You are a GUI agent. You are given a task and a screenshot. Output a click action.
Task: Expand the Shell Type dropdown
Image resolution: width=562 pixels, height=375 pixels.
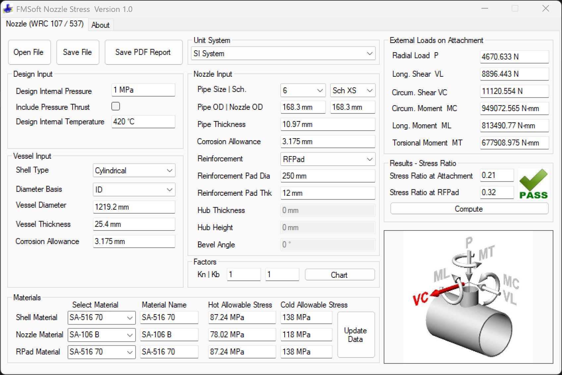[x=134, y=171]
